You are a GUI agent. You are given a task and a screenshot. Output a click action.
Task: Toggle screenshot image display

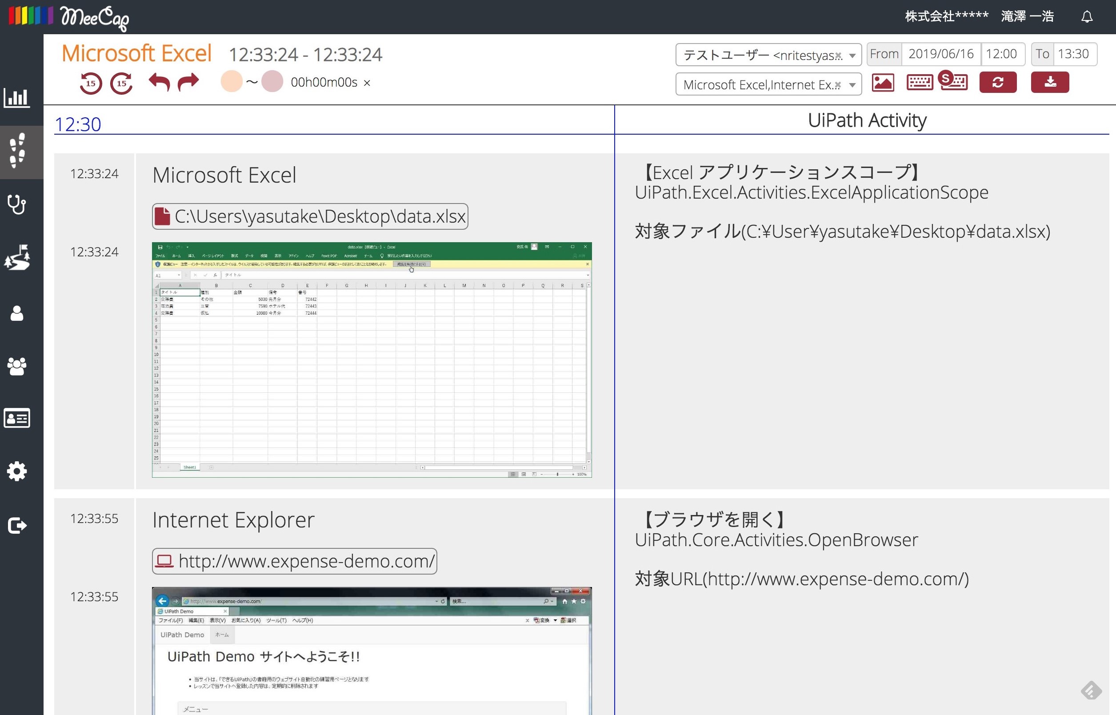tap(883, 83)
